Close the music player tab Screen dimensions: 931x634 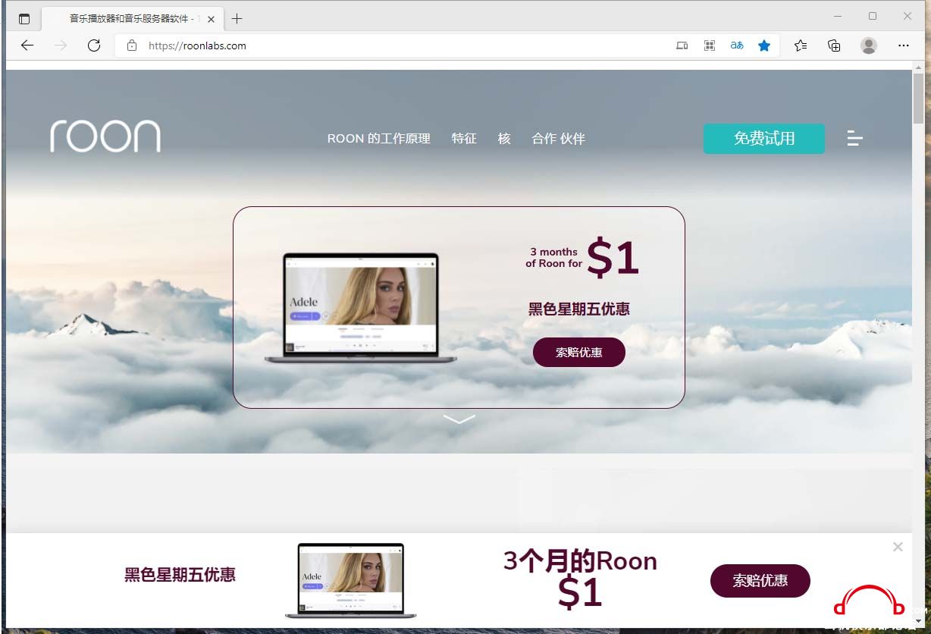click(211, 18)
